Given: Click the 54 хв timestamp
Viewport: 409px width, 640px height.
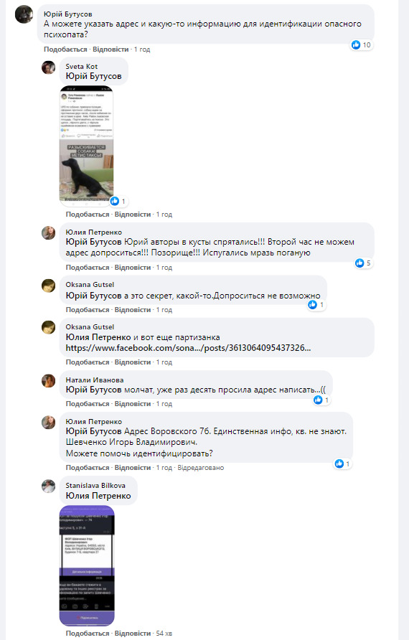Looking at the screenshot, I should pos(164,634).
